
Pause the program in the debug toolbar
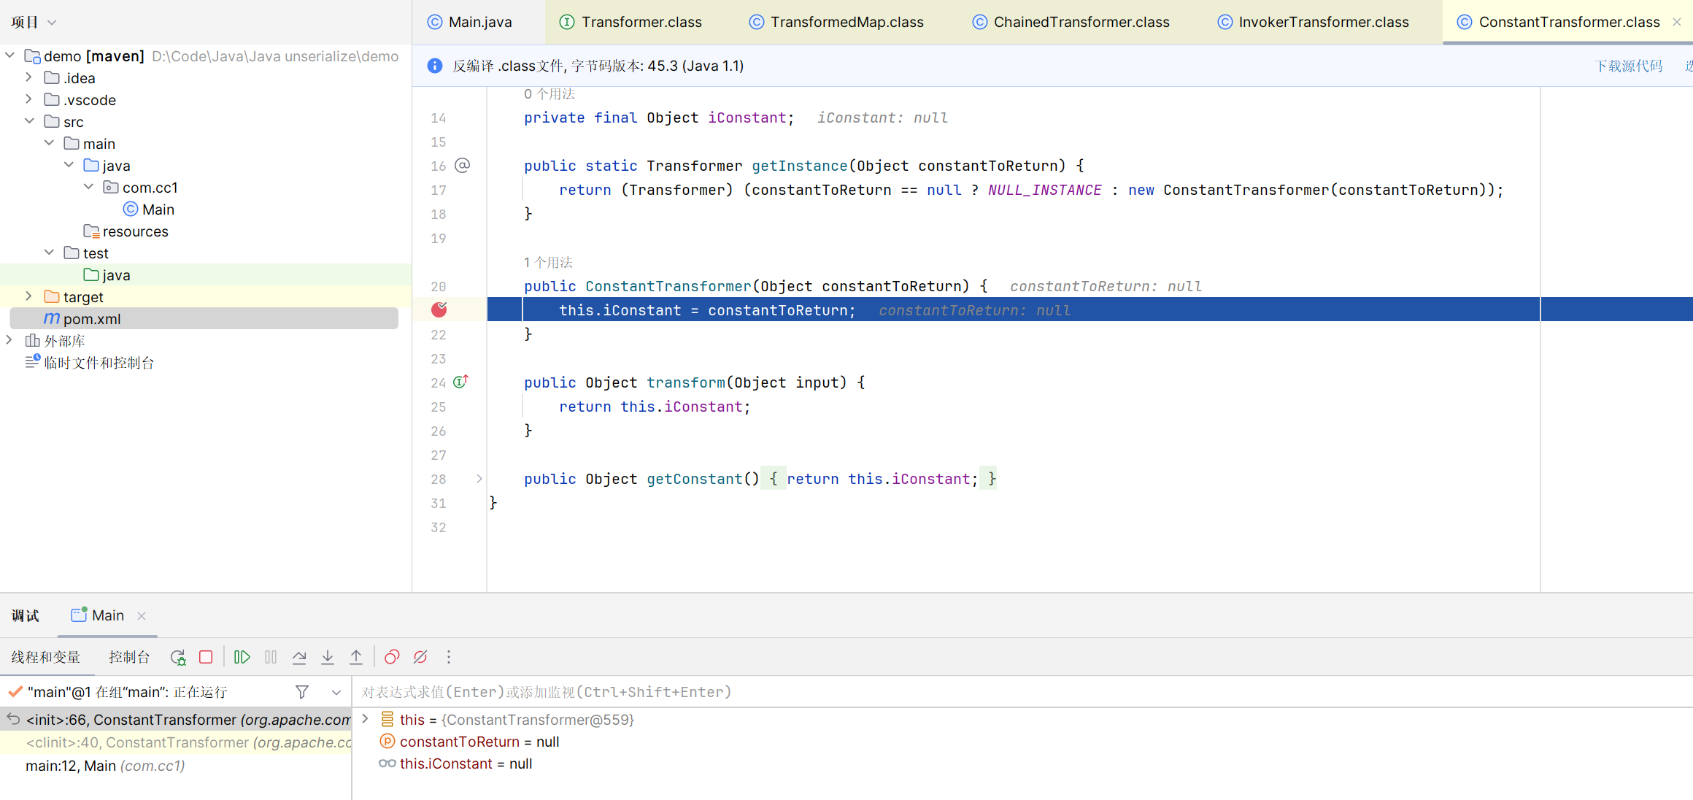pyautogui.click(x=271, y=657)
